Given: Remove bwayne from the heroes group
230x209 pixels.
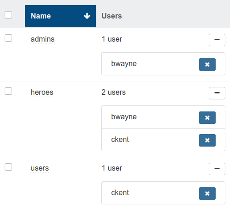Looking at the screenshot, I should click(x=207, y=117).
